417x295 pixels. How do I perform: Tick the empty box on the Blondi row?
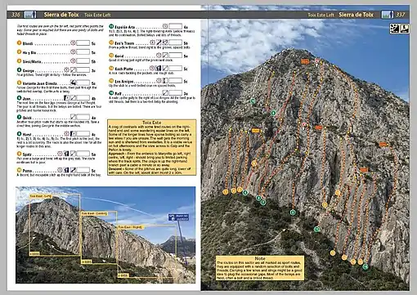pos(83,42)
